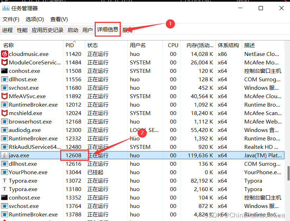Viewport: 290px width, 221px height.
Task: Click description 'NetEase Clo...' cell
Action: pos(262,54)
